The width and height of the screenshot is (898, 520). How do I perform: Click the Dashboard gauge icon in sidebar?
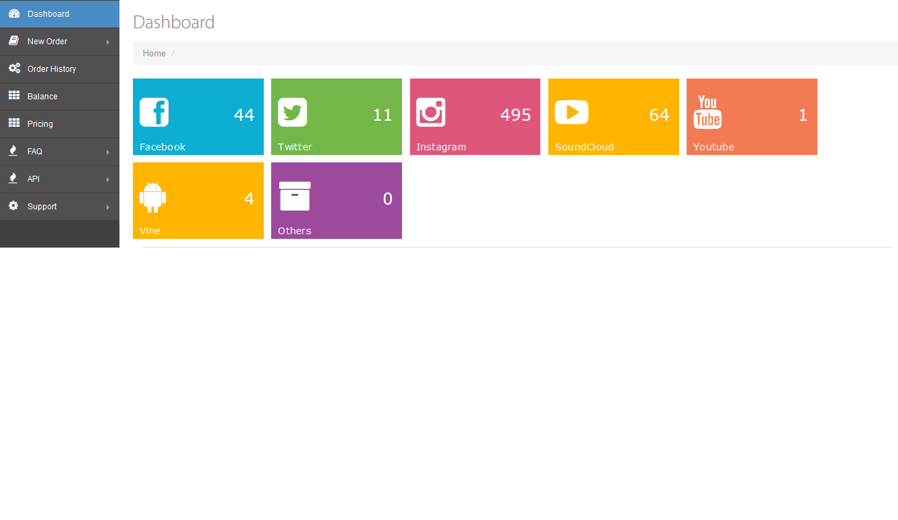tap(14, 13)
